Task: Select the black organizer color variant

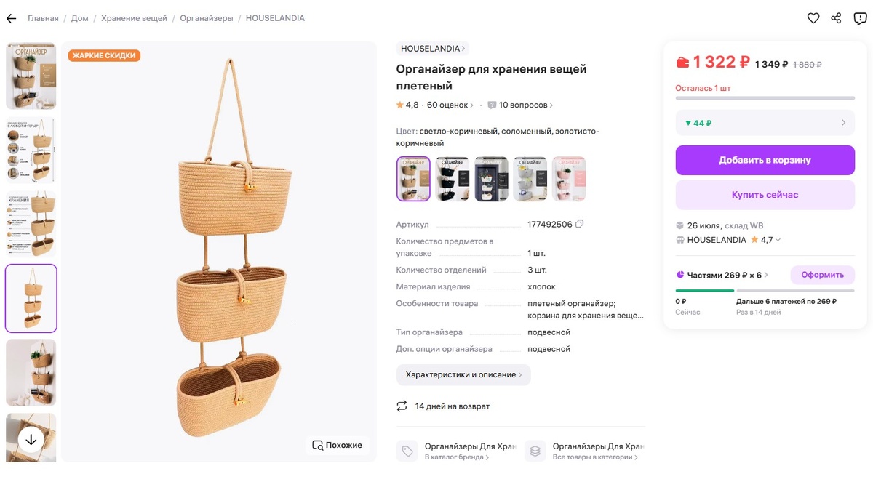Action: pos(452,179)
